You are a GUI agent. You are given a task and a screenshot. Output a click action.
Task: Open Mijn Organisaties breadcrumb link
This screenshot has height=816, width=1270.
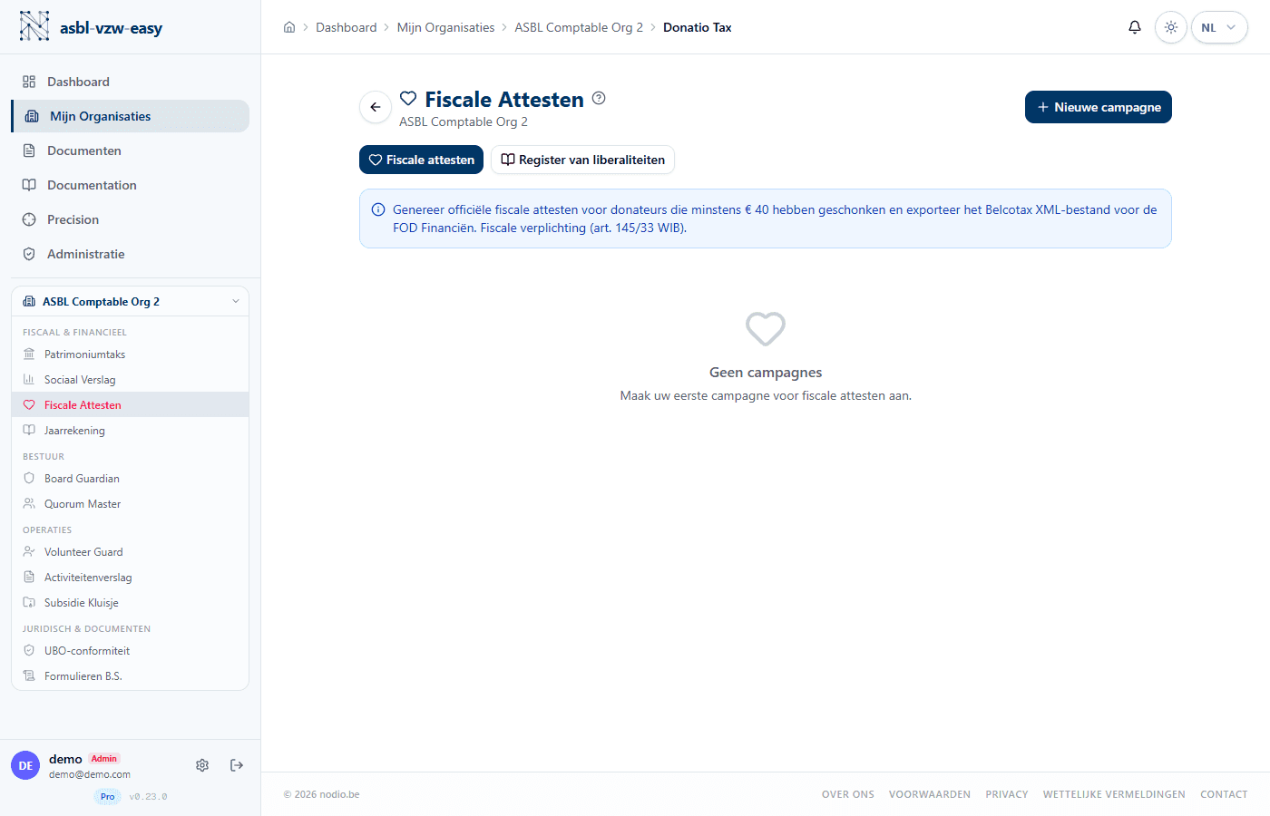[445, 27]
